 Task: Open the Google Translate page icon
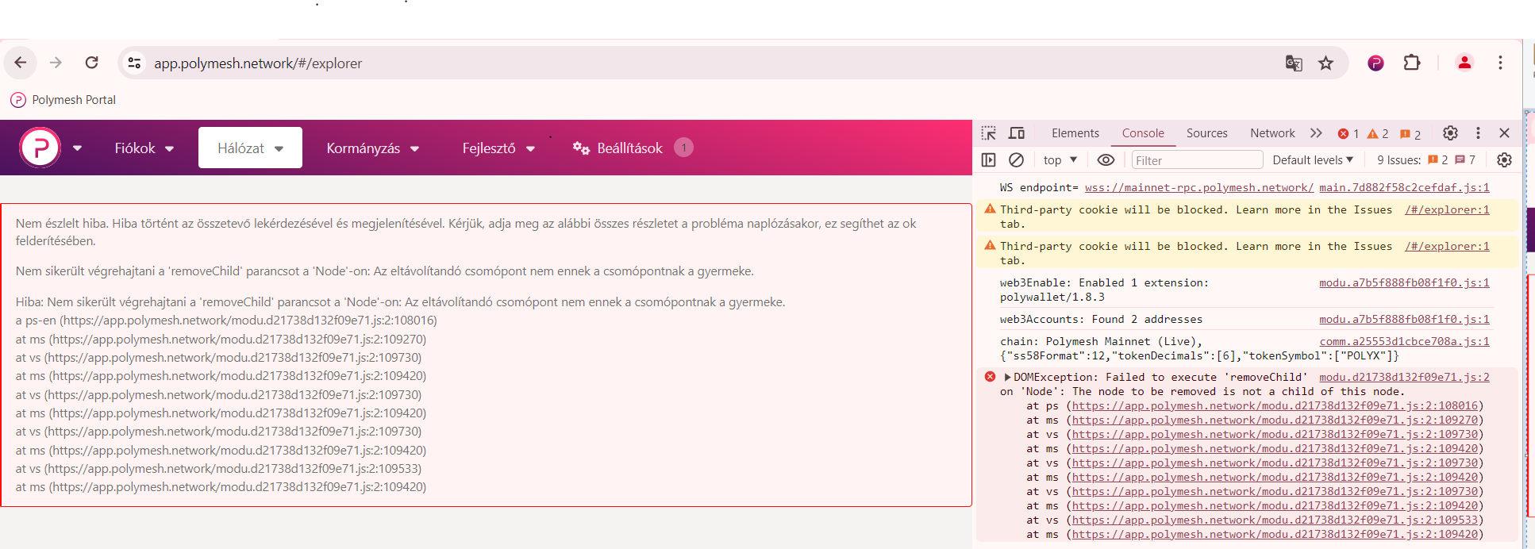1294,63
